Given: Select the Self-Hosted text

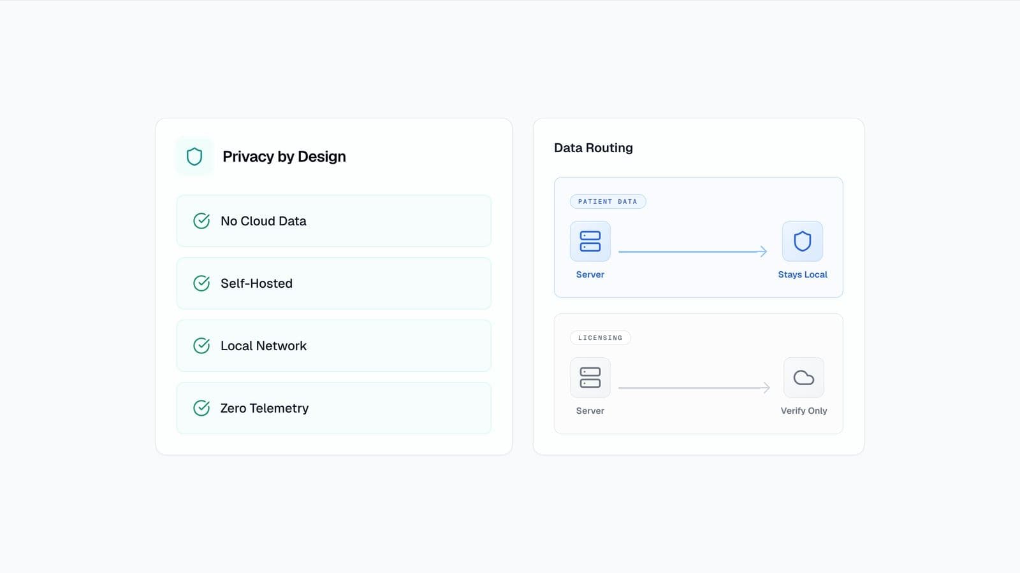Looking at the screenshot, I should click(256, 283).
